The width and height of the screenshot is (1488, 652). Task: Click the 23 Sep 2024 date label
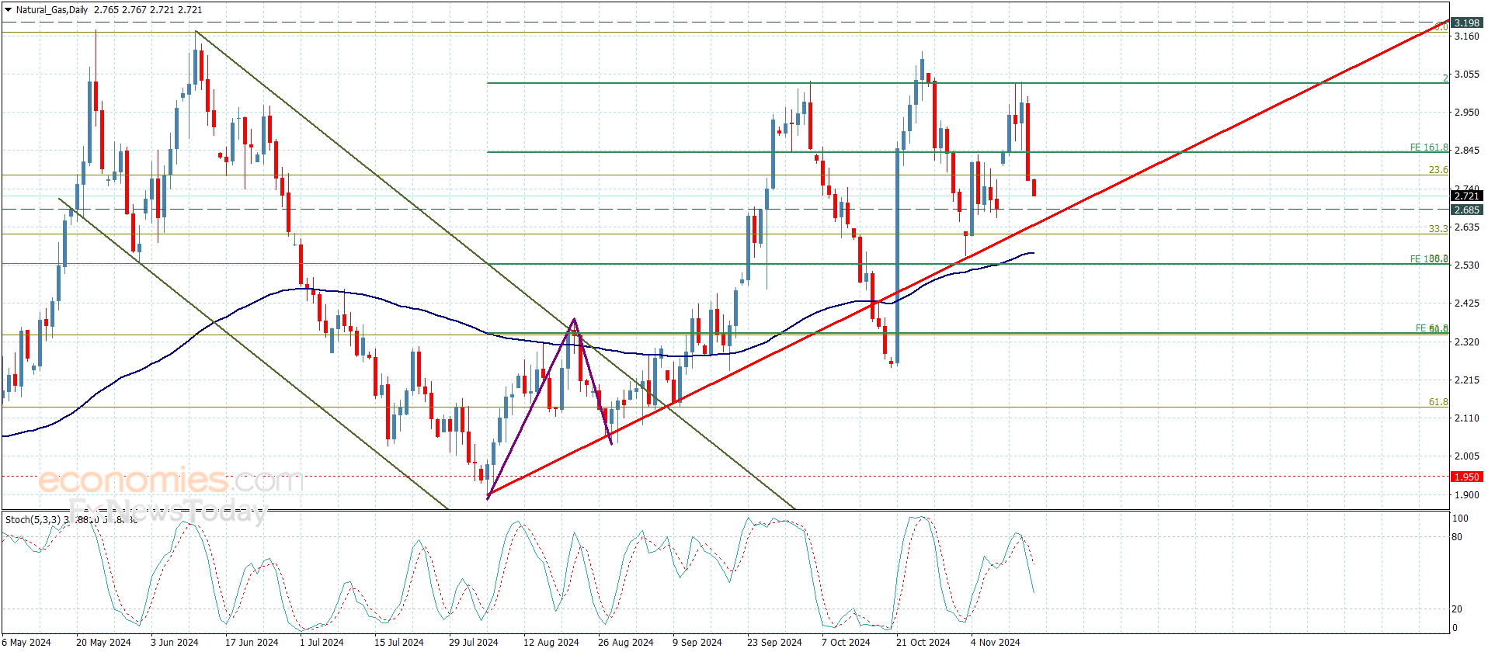click(774, 643)
